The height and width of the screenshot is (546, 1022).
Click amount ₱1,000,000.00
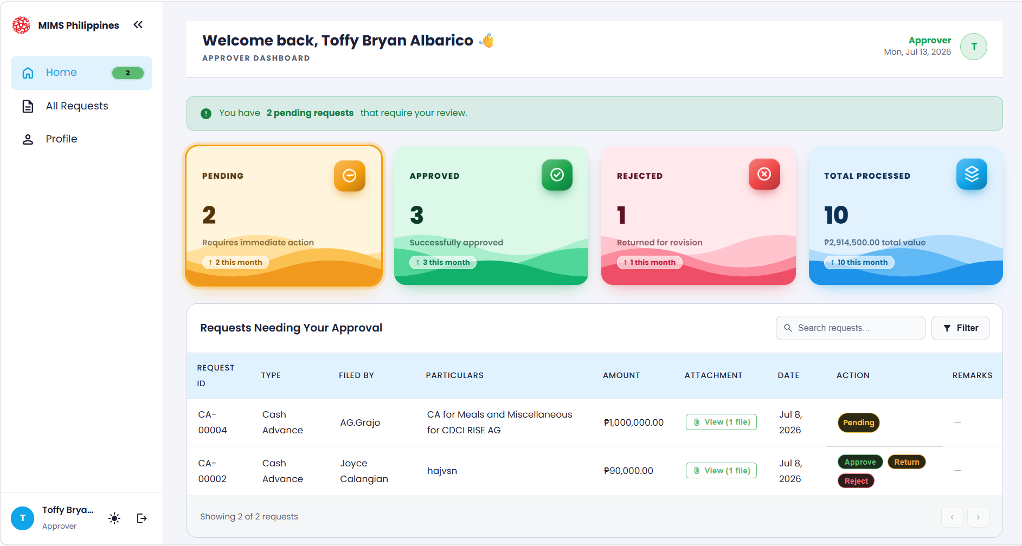(633, 423)
